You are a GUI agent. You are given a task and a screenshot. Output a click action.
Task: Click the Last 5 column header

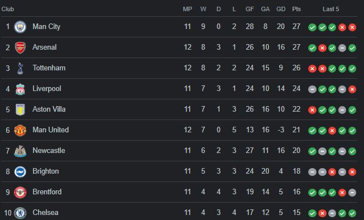[x=331, y=9]
